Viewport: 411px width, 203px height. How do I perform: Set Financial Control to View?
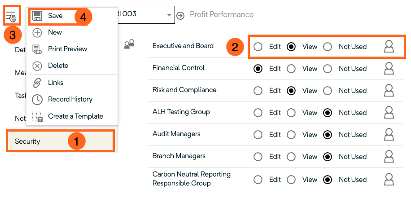pyautogui.click(x=291, y=69)
